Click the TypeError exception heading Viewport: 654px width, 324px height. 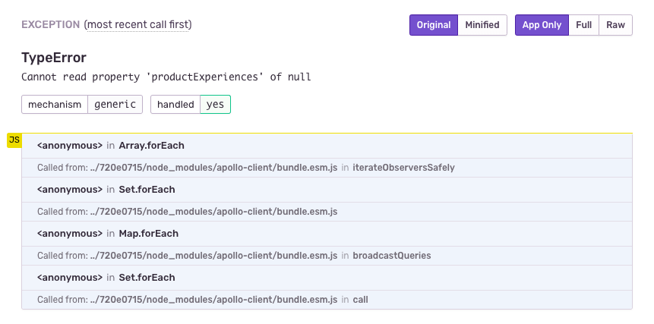(54, 58)
